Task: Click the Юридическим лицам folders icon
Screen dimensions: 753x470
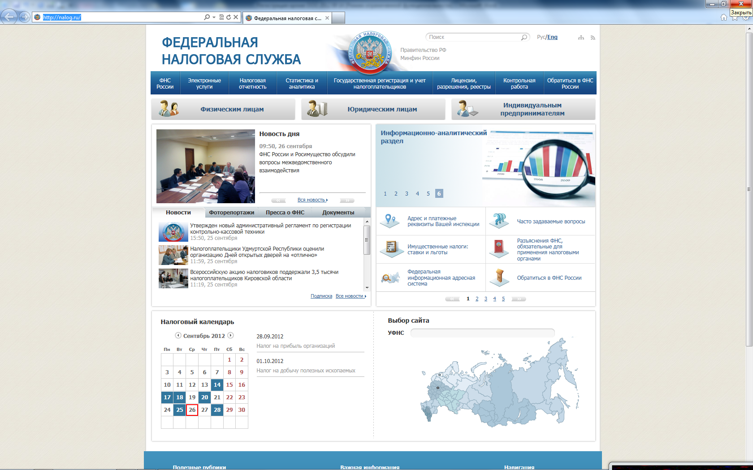Action: coord(318,109)
